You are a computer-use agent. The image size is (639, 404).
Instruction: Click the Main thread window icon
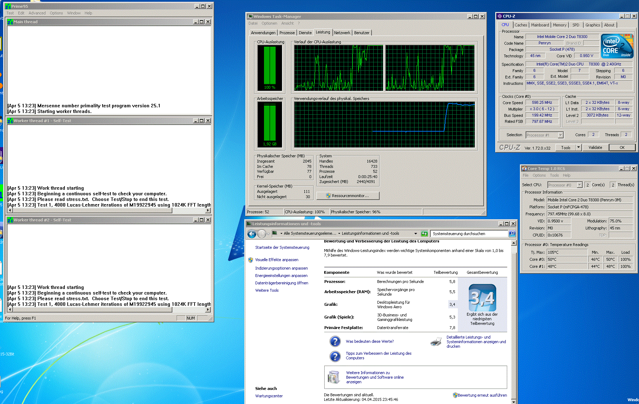[x=10, y=22]
